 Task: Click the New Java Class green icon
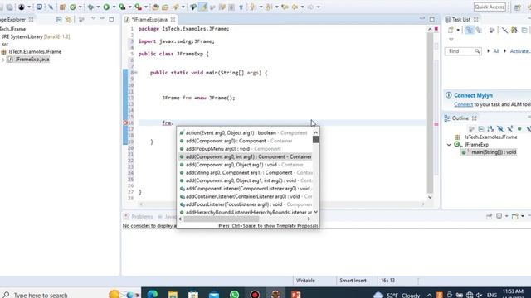pyautogui.click(x=72, y=7)
